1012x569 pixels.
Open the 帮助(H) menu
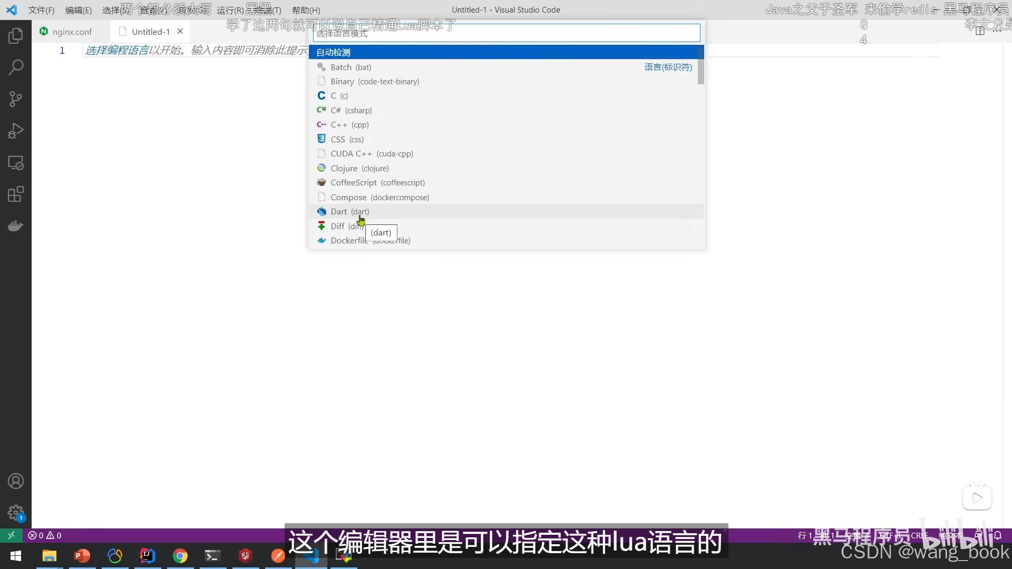coord(306,10)
